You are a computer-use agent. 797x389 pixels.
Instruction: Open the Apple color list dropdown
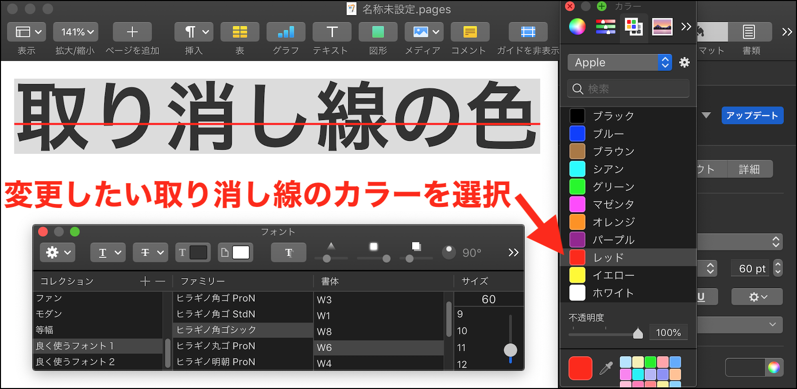[619, 63]
